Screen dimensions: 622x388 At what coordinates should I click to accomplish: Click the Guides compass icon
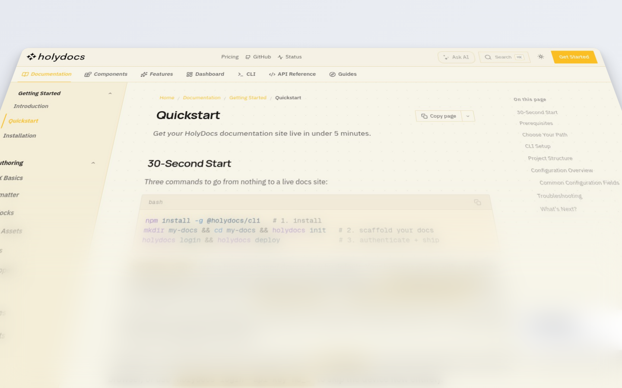(x=332, y=75)
